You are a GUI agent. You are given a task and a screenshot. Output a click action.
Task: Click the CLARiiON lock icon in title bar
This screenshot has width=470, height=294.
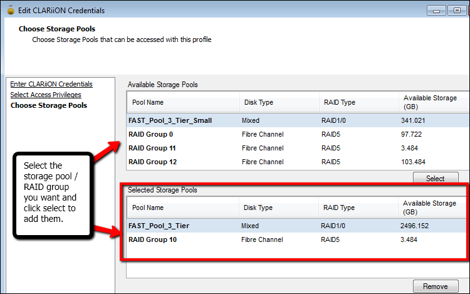coord(11,10)
